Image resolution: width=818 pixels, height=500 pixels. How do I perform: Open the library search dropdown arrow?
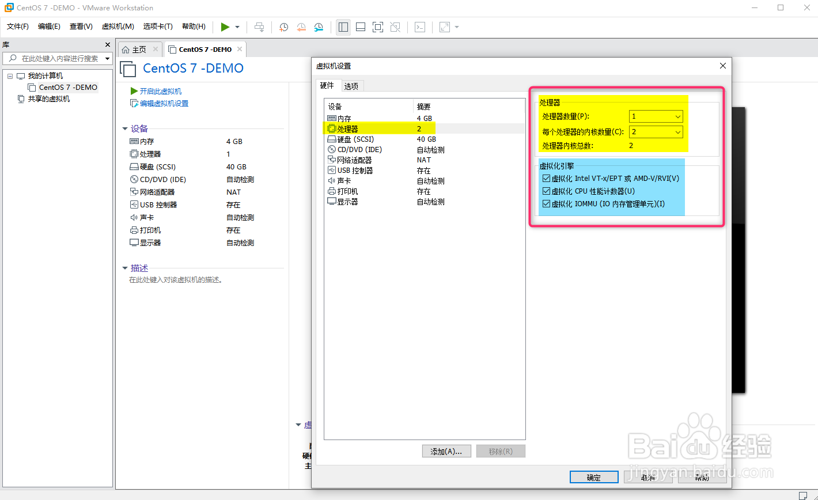click(108, 59)
